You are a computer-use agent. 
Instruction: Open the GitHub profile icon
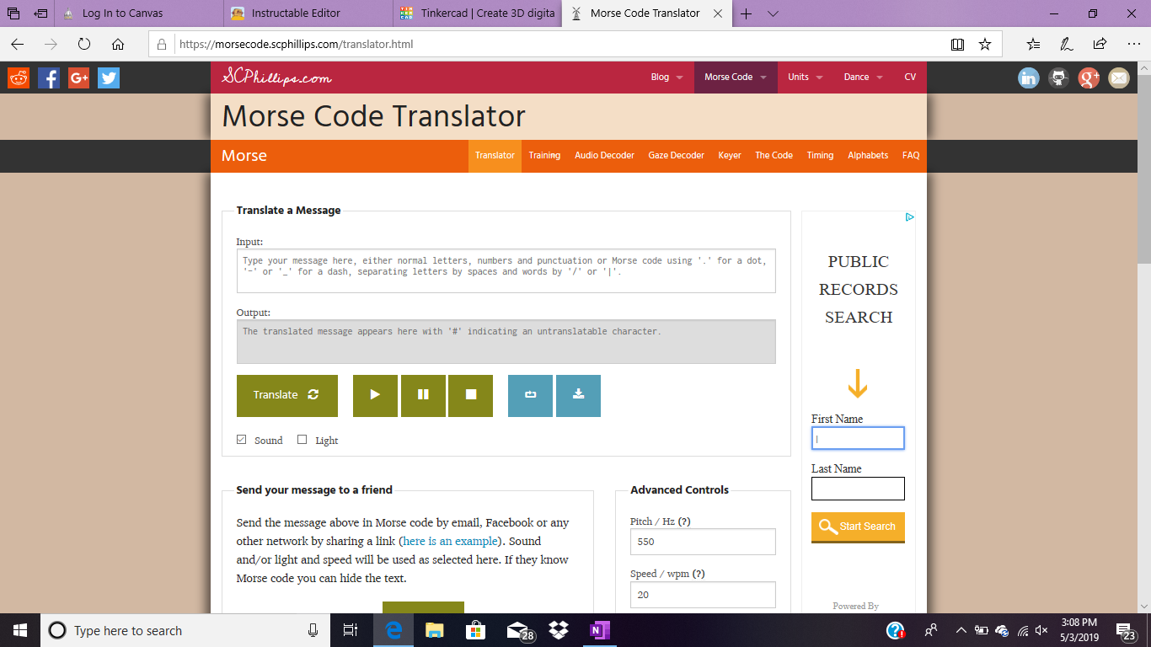point(1058,78)
